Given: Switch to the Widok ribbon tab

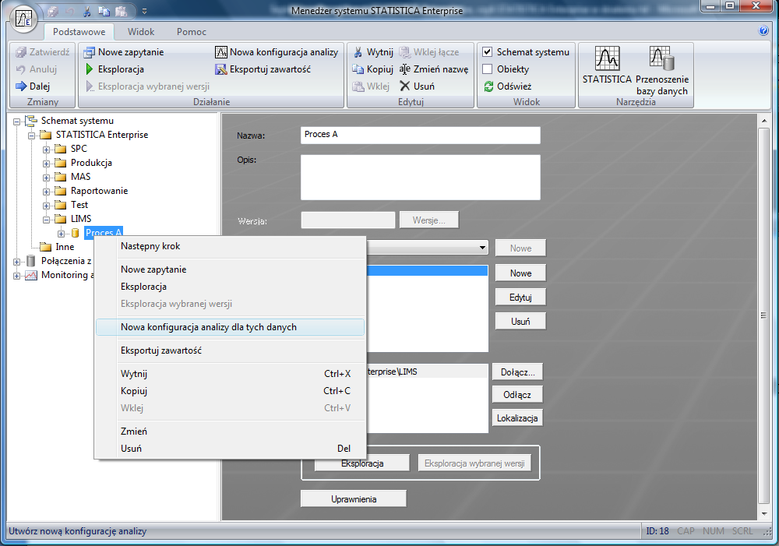Looking at the screenshot, I should pyautogui.click(x=141, y=32).
